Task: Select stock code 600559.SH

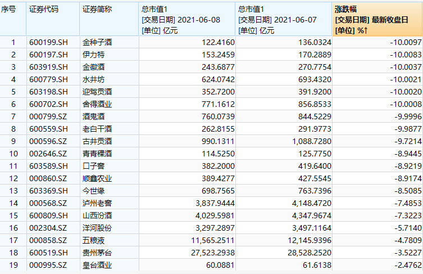Action: [48, 129]
